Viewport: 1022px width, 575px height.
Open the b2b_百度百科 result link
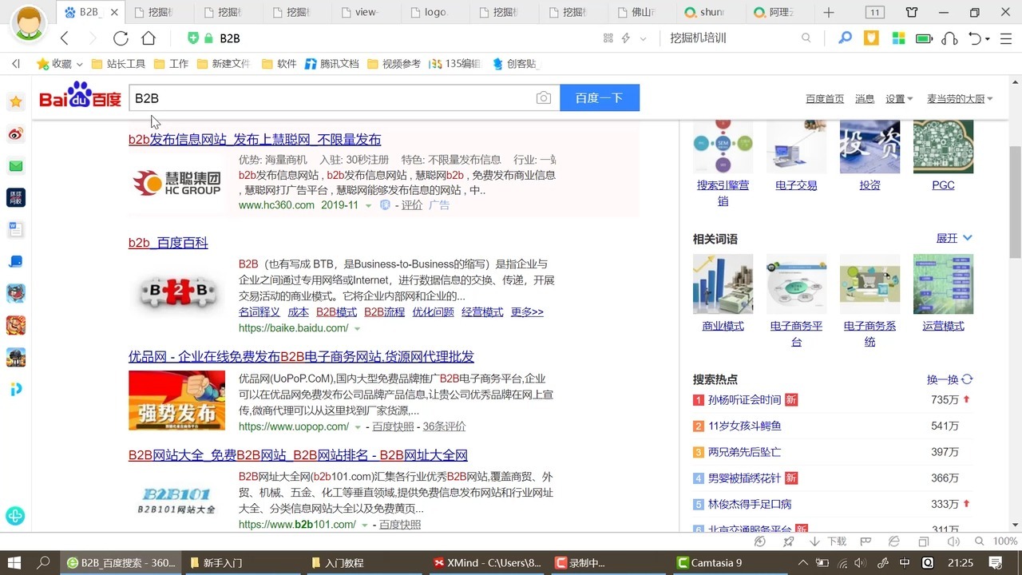[168, 243]
